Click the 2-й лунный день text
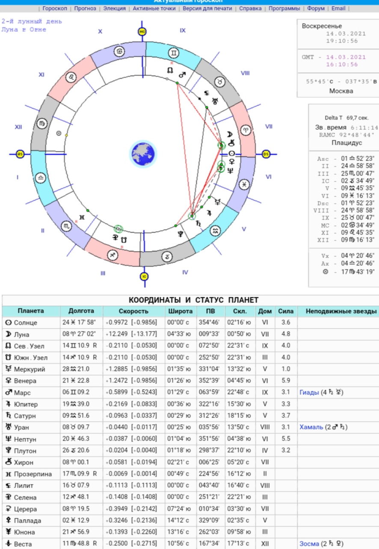The image size is (379, 549). pos(32,21)
